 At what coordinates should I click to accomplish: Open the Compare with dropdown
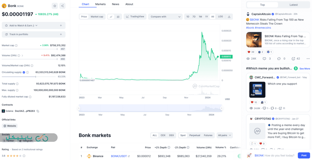pyautogui.click(x=165, y=17)
